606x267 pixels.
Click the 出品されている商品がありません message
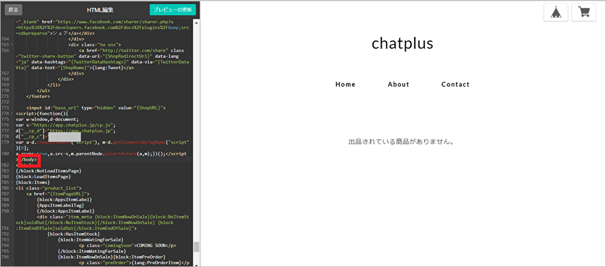point(401,142)
